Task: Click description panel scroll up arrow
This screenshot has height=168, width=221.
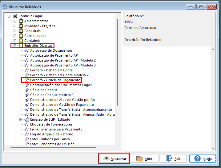Action: (213, 49)
